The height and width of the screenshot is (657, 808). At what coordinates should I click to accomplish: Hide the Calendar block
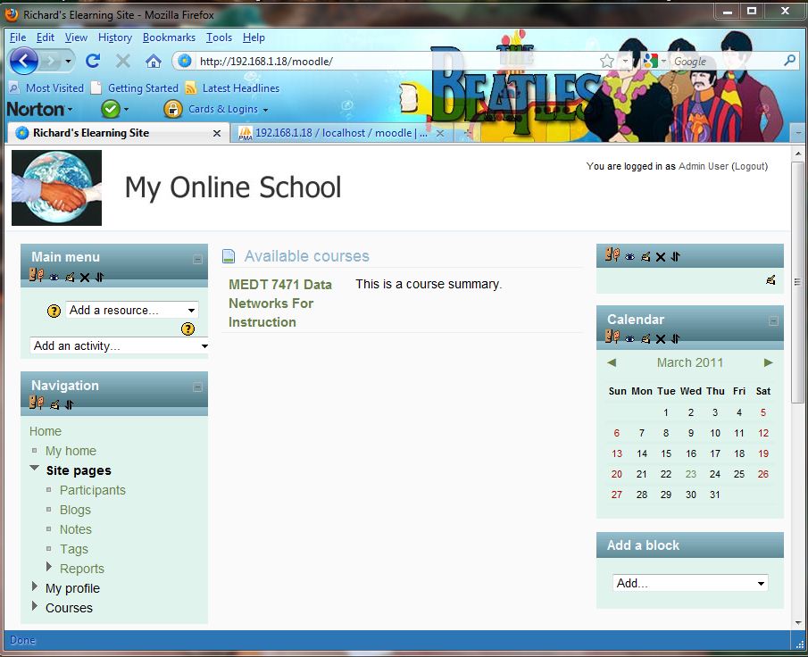pos(629,338)
